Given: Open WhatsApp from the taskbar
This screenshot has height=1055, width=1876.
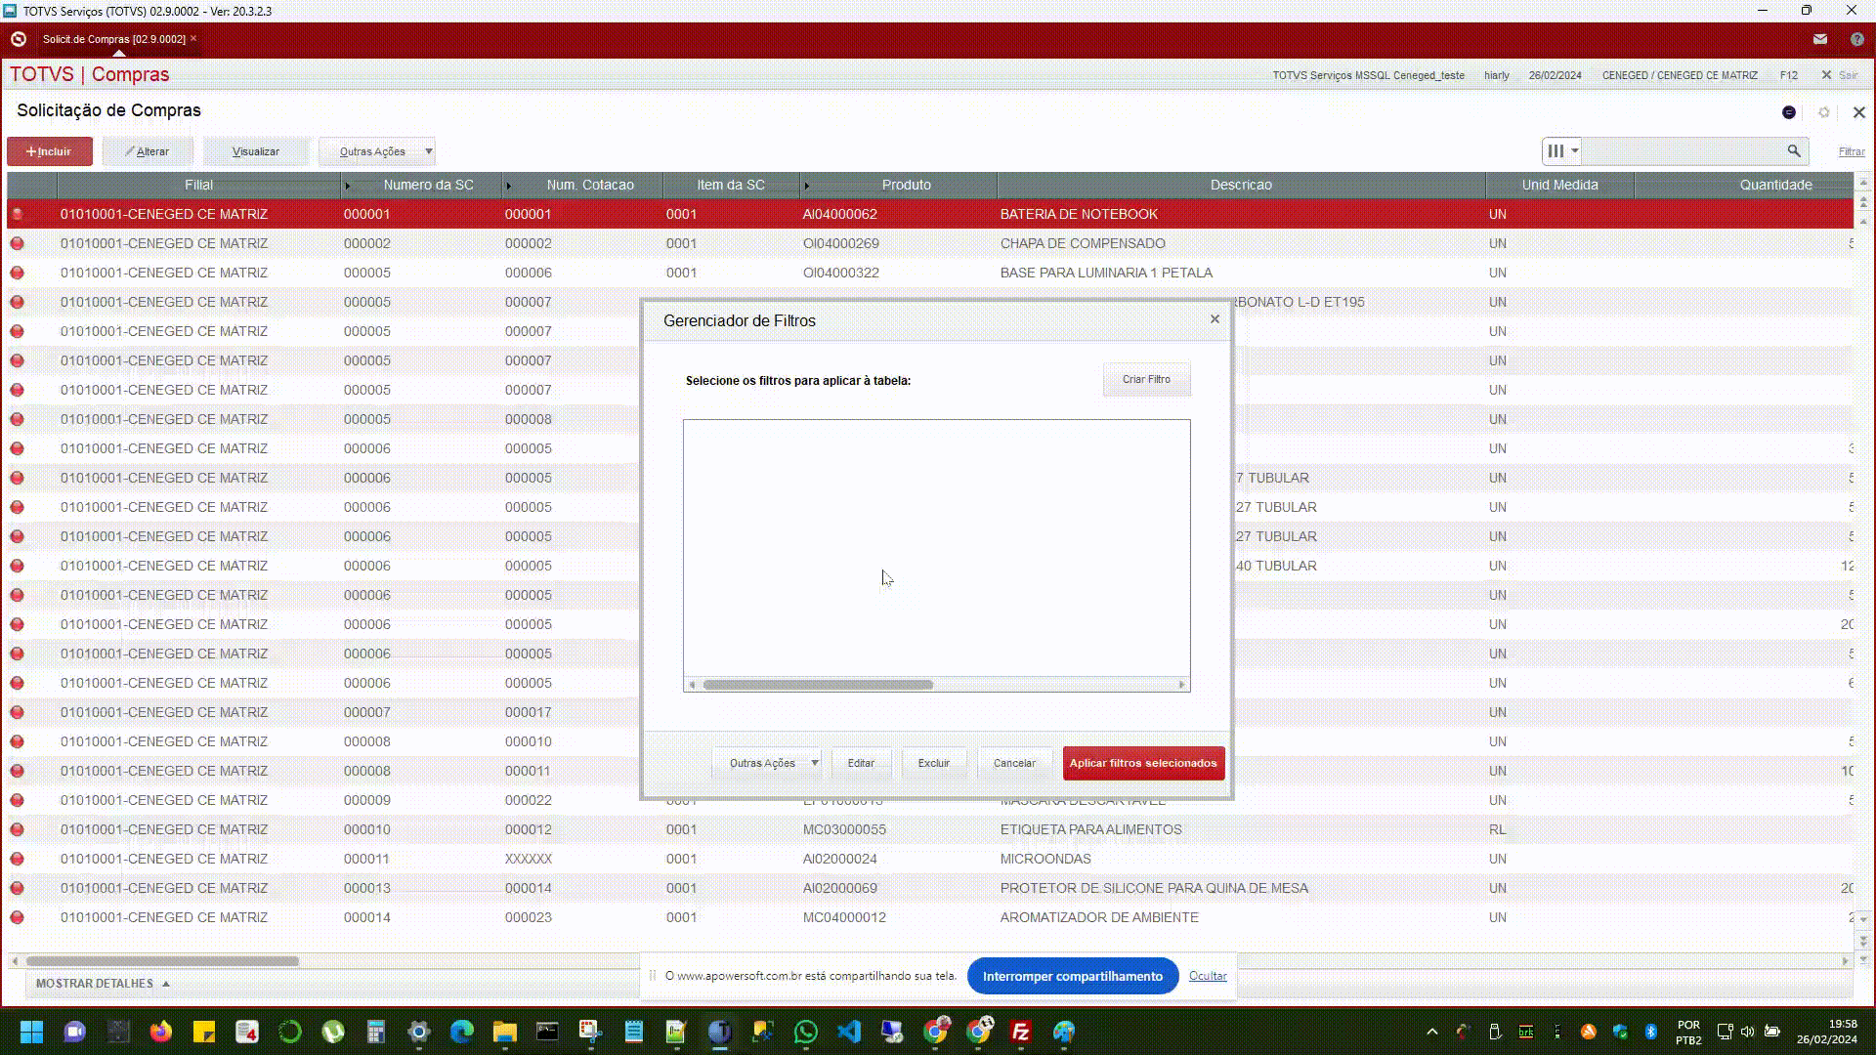Looking at the screenshot, I should click(x=805, y=1032).
